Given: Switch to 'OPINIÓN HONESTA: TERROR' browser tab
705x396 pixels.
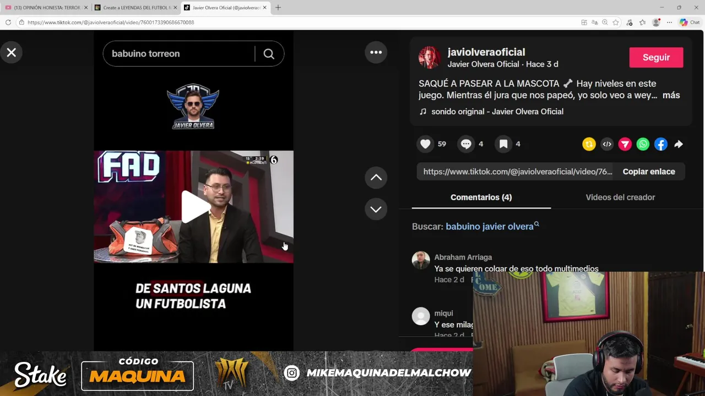Looking at the screenshot, I should (46, 8).
